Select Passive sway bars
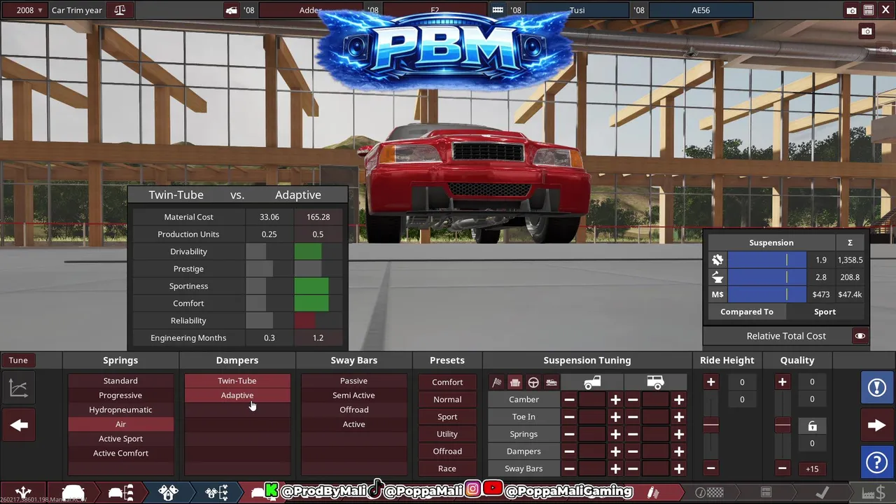896x504 pixels. (353, 381)
